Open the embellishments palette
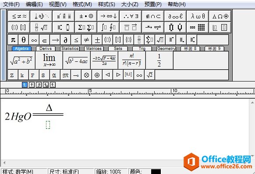Screen dimensions: 255x174 click(64, 16)
